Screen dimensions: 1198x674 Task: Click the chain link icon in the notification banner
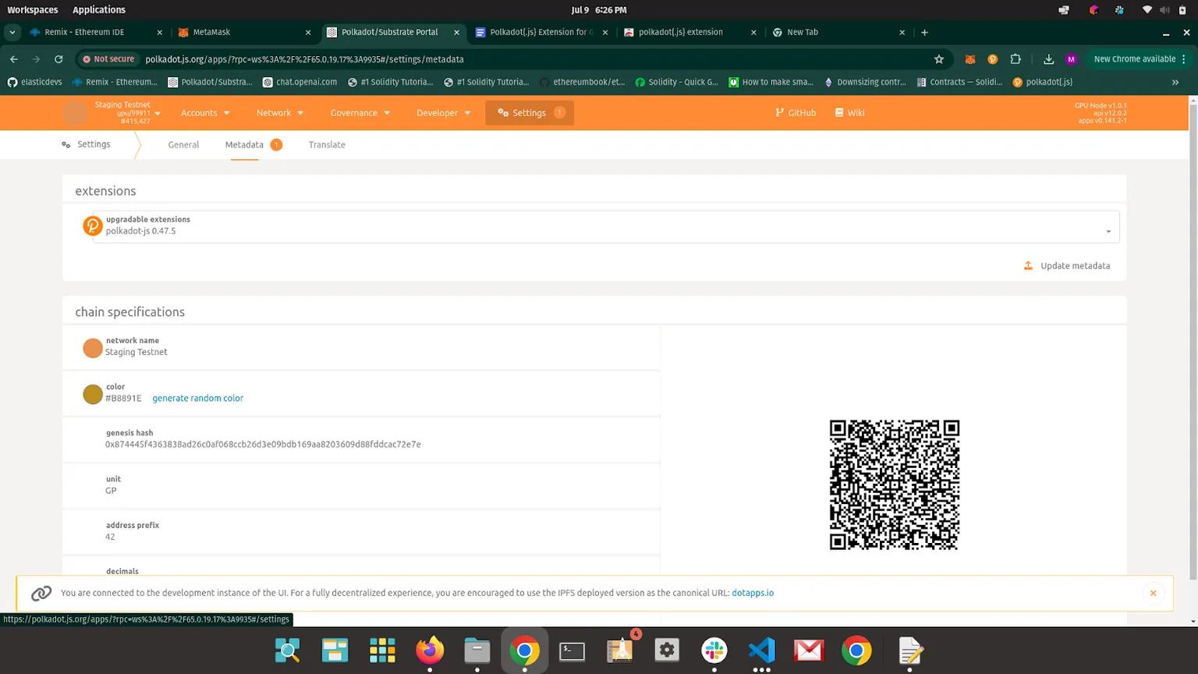pyautogui.click(x=41, y=593)
